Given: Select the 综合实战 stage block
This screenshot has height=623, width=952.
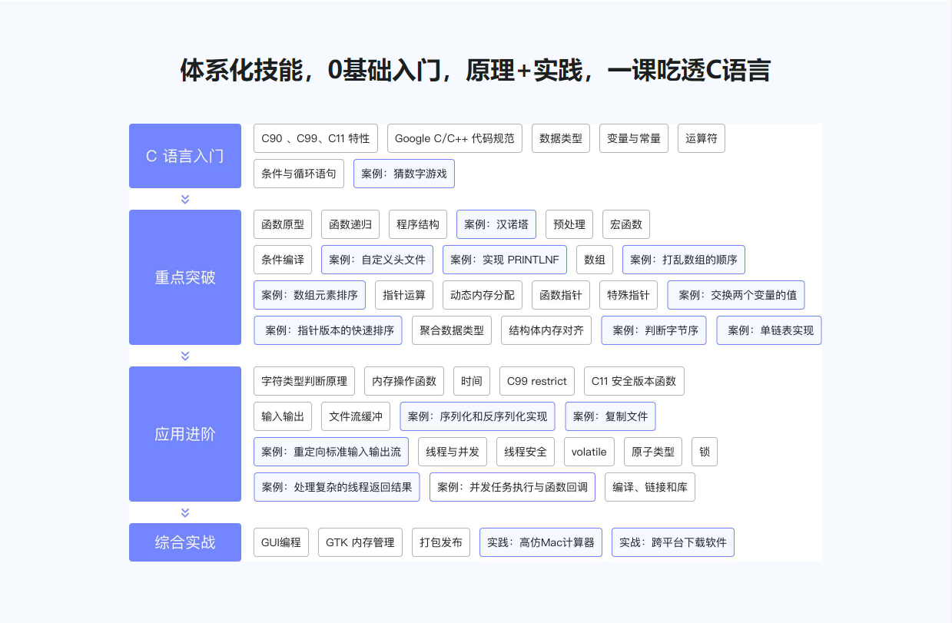Looking at the screenshot, I should pyautogui.click(x=185, y=542).
